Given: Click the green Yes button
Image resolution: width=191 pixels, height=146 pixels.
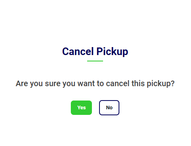Looking at the screenshot, I should click(x=81, y=108).
